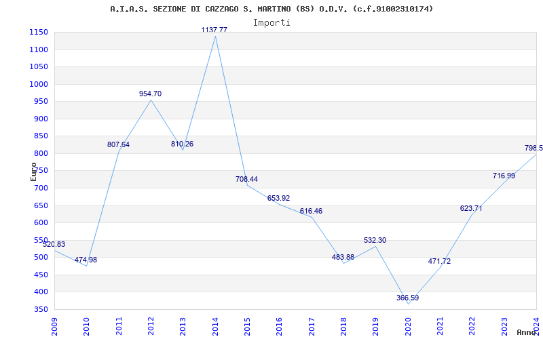The height and width of the screenshot is (339, 543).
Task: Select the 954.70 data label
Action: click(150, 94)
